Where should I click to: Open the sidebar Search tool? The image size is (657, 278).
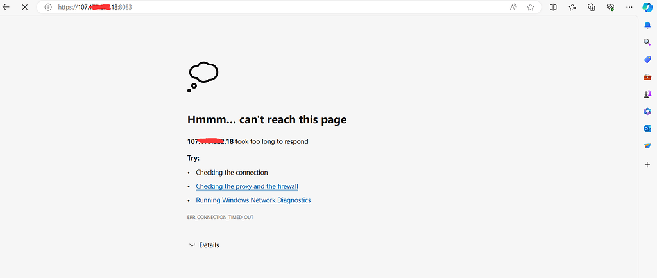647,42
